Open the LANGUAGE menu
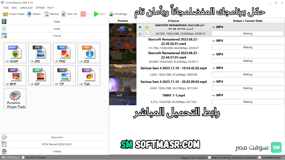The width and height of the screenshot is (285, 160). coord(26,8)
